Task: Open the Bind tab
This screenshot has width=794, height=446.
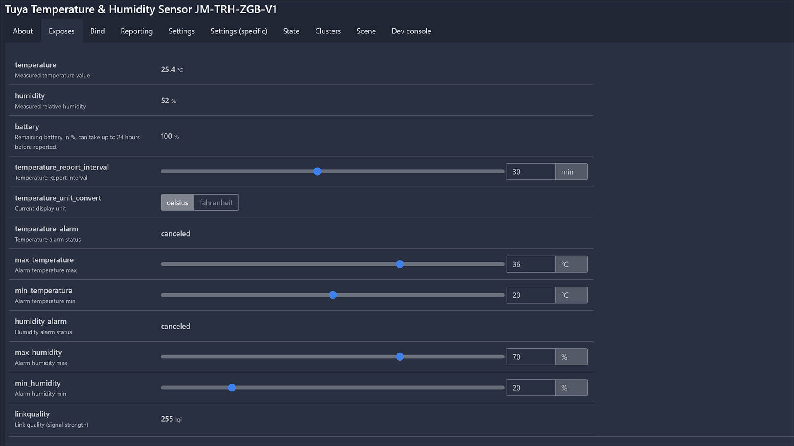Action: pos(98,31)
